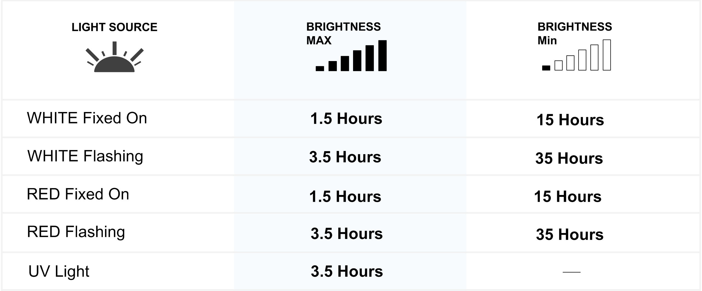This screenshot has height=291, width=702.
Task: Select the RED Fixed On row label
Action: pyautogui.click(x=78, y=194)
